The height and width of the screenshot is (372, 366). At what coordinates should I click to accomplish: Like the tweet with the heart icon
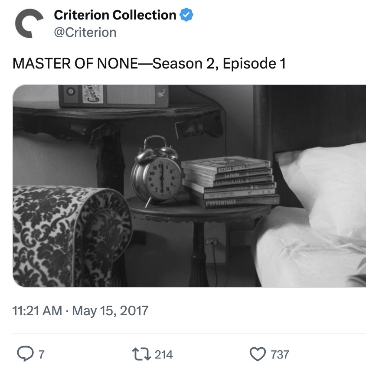pos(258,354)
